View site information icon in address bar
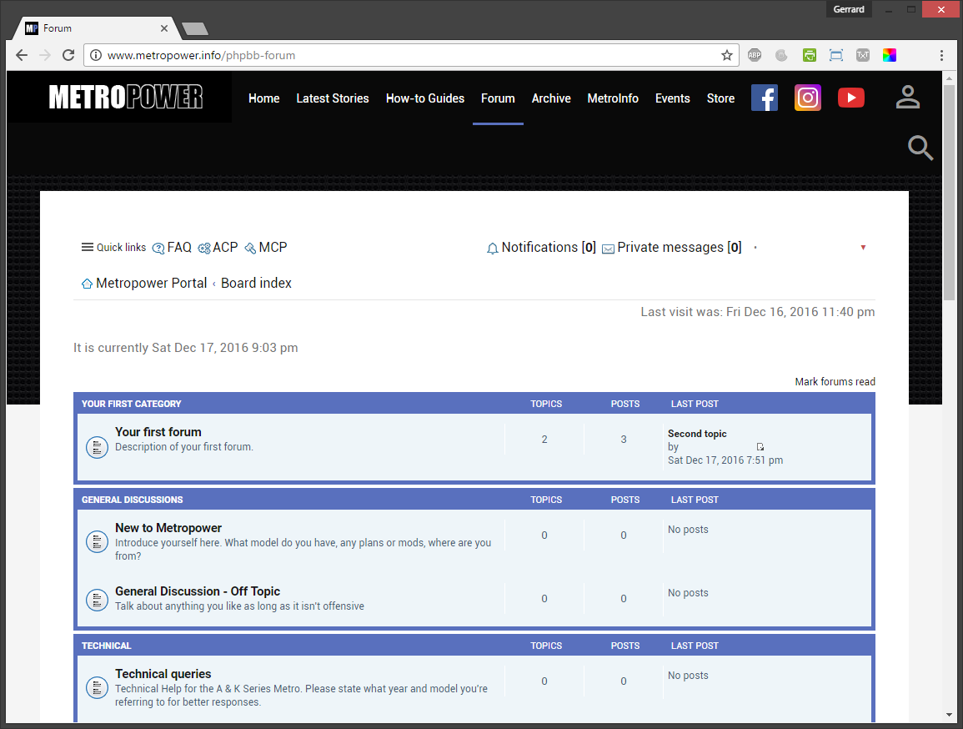This screenshot has height=729, width=963. click(96, 55)
